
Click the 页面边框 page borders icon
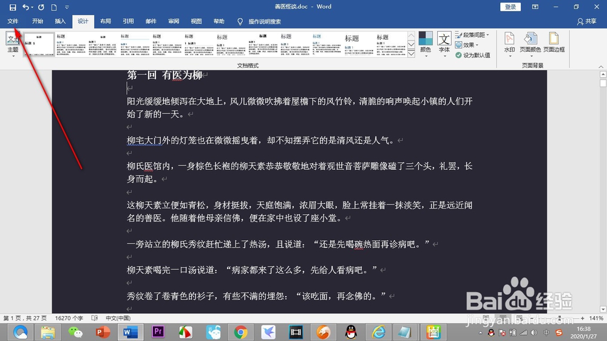554,42
